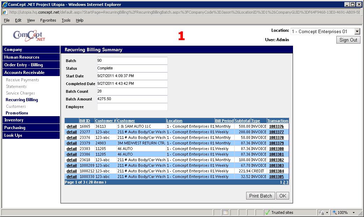Click the Employee input field
The height and width of the screenshot is (217, 364).
coord(132,107)
